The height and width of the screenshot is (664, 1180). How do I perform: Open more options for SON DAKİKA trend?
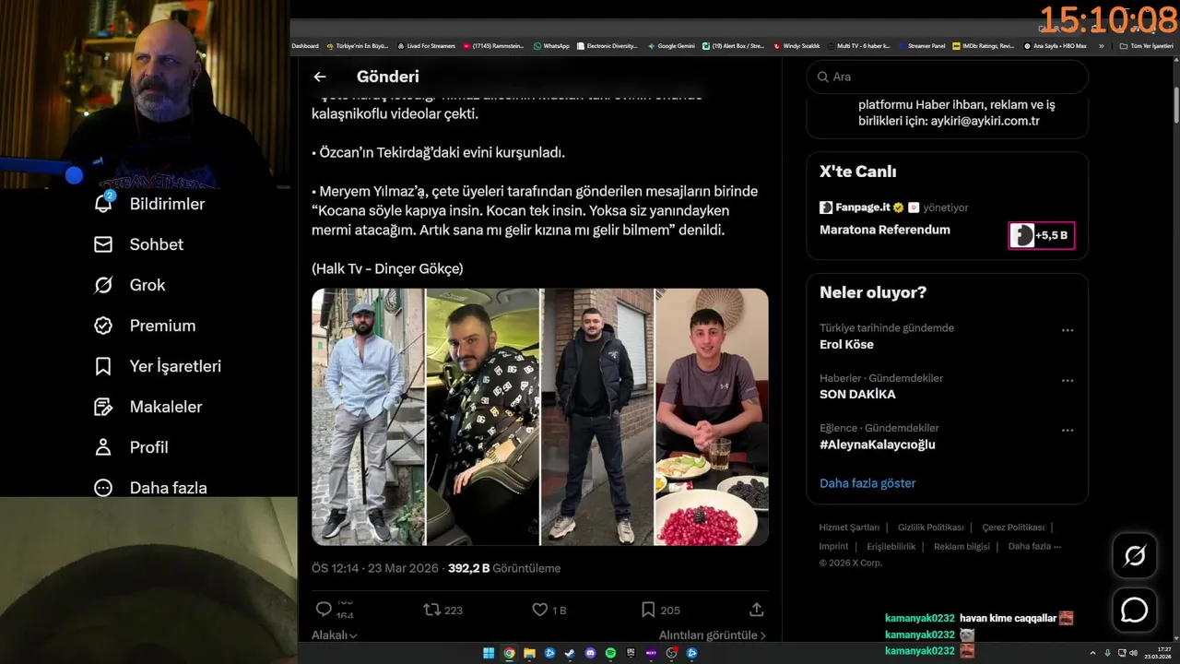tap(1068, 380)
